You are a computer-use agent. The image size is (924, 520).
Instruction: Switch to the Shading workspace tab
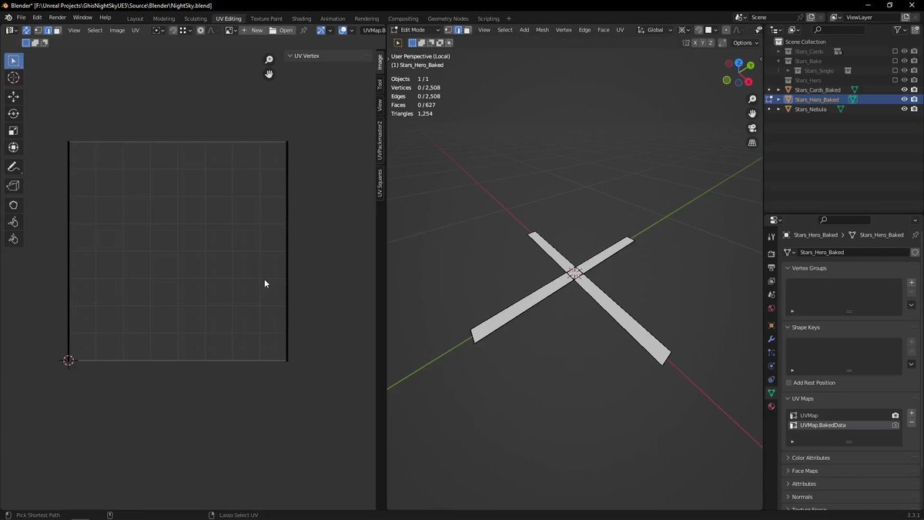click(x=302, y=18)
